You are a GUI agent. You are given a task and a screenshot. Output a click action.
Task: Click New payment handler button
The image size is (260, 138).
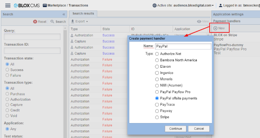[x=219, y=28]
